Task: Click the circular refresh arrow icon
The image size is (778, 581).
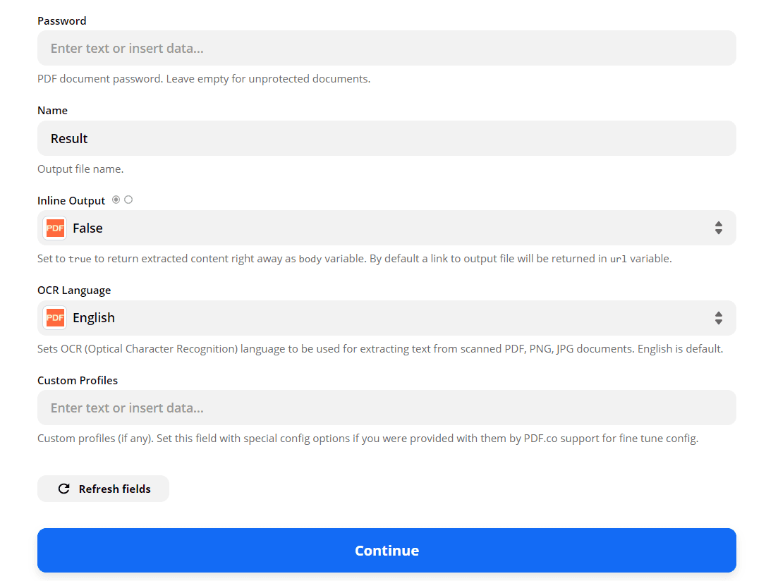Action: [63, 488]
